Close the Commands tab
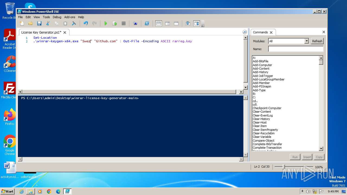This screenshot has height=195, width=347. (x=271, y=32)
